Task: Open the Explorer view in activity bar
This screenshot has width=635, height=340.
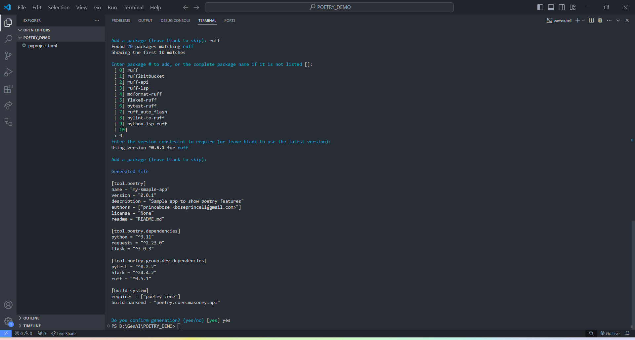Action: pyautogui.click(x=8, y=22)
